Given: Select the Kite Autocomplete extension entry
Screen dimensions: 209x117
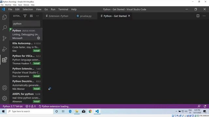Looking at the screenshot, I should [x=26, y=47].
